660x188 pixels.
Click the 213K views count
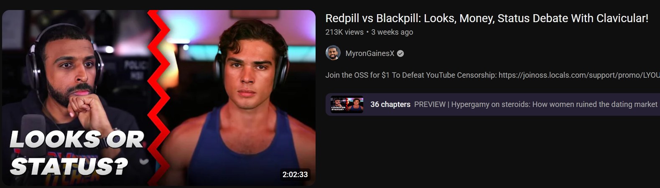tap(344, 32)
